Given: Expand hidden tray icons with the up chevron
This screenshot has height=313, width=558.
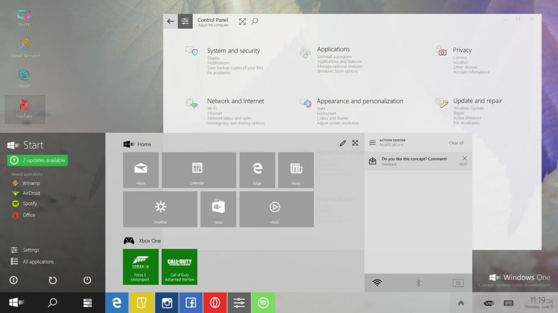Looking at the screenshot, I should [460, 303].
